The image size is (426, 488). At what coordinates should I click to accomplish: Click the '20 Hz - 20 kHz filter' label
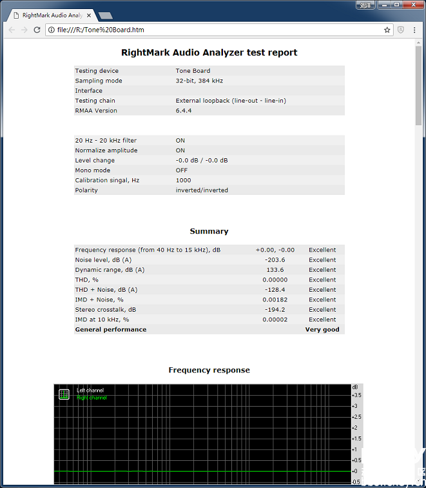[x=106, y=140]
